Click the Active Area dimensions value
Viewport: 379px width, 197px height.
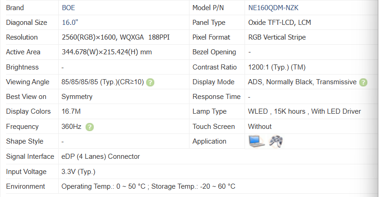point(107,52)
